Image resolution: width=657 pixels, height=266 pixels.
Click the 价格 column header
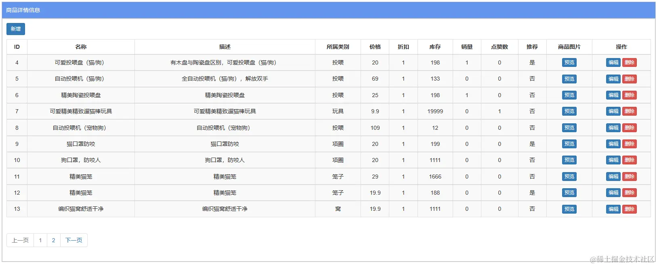point(375,47)
